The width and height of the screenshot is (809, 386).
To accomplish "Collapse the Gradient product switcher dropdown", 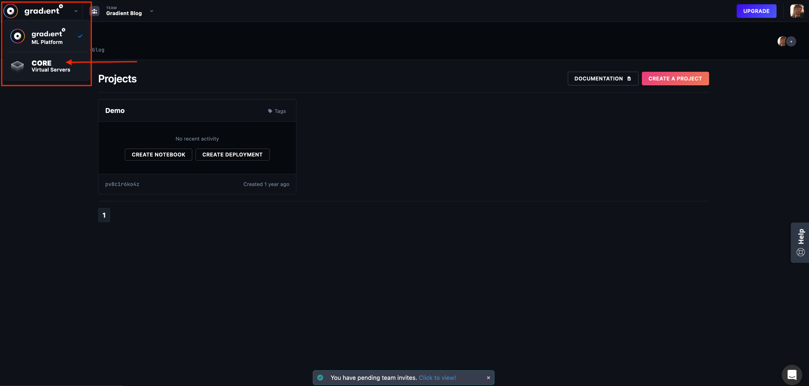I will coord(76,11).
